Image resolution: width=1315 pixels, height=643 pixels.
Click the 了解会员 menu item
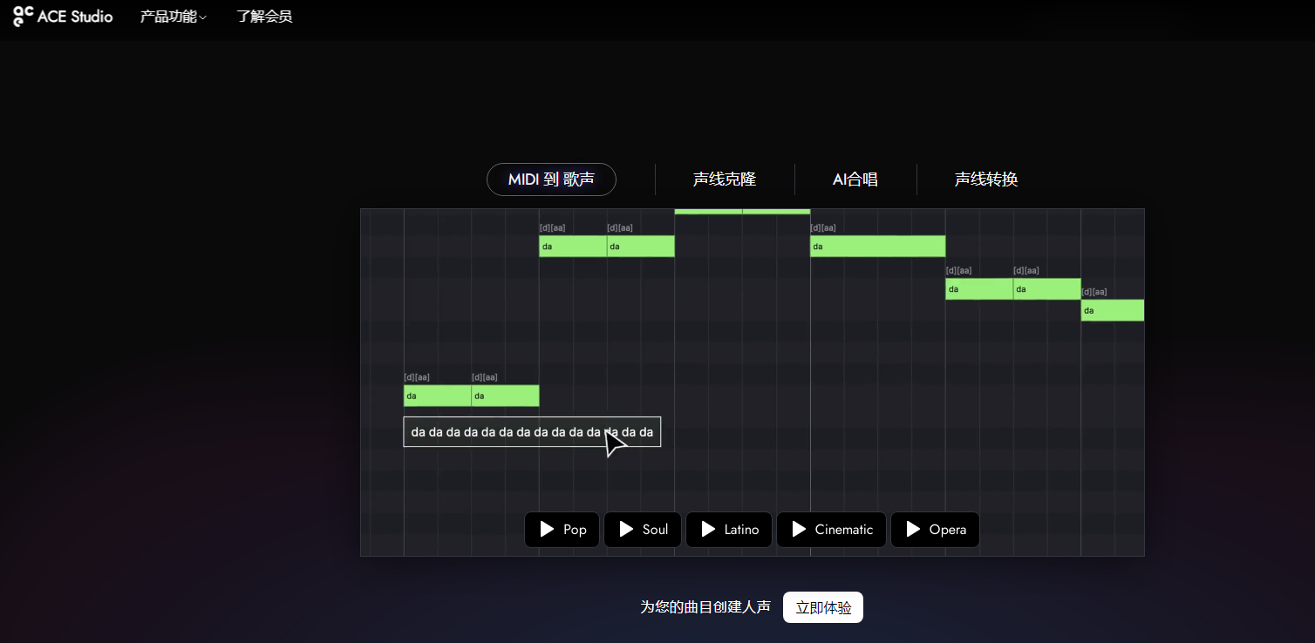(264, 16)
